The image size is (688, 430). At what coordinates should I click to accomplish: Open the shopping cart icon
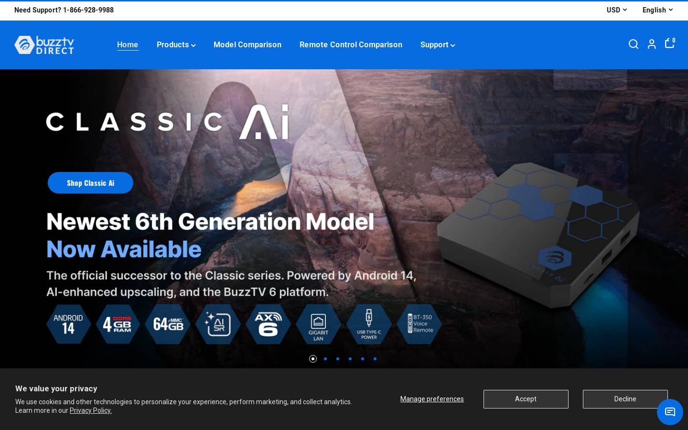click(x=670, y=43)
